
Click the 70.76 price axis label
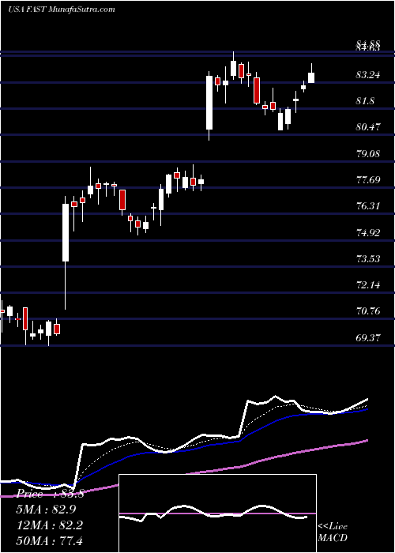click(368, 311)
